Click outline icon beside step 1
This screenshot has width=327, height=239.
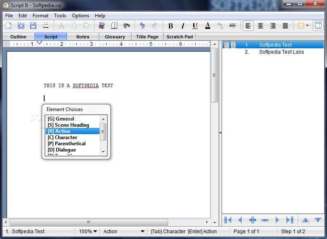(227, 45)
